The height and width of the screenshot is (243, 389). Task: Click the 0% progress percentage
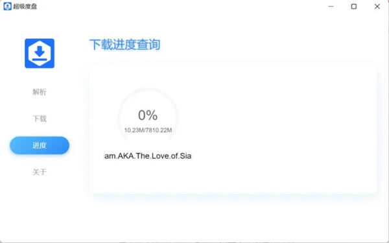[148, 115]
